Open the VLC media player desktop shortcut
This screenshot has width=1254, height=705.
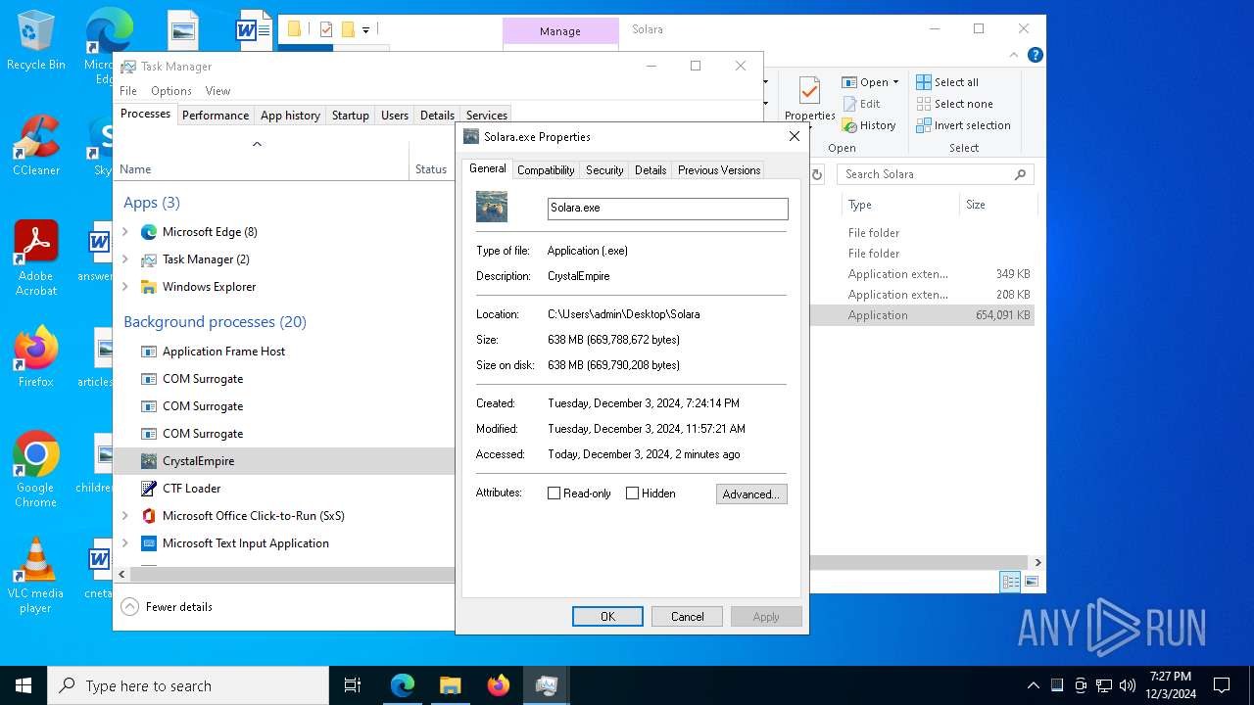pyautogui.click(x=36, y=576)
